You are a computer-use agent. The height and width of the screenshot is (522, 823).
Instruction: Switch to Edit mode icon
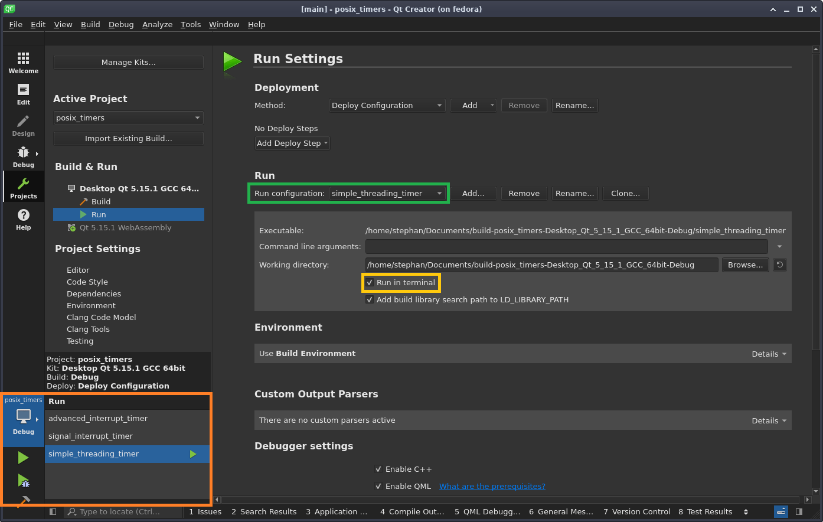[23, 93]
